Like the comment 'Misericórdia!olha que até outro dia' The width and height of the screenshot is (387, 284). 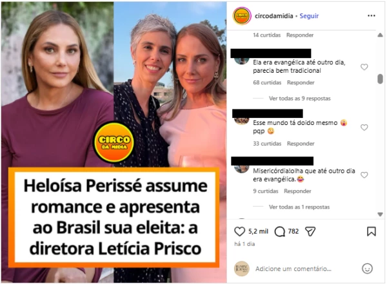pyautogui.click(x=364, y=175)
